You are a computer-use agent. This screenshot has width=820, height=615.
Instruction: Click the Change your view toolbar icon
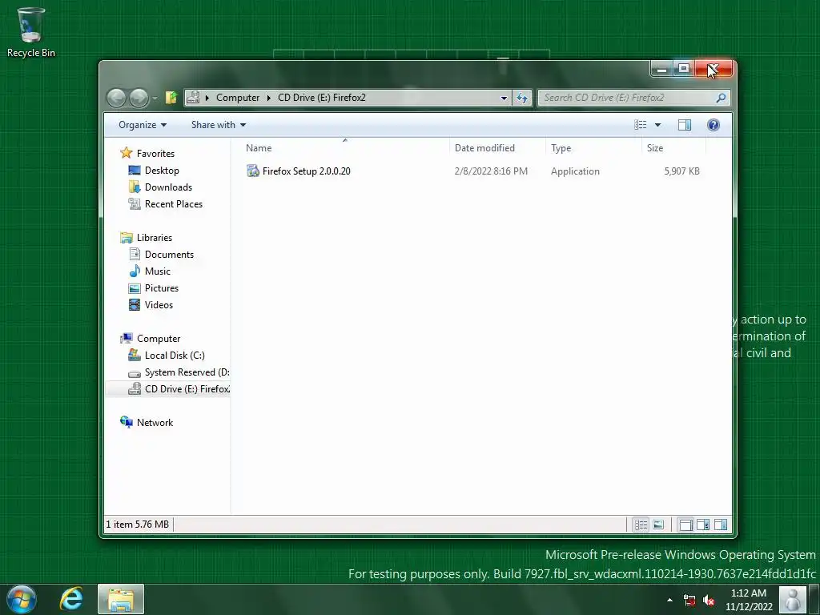640,125
